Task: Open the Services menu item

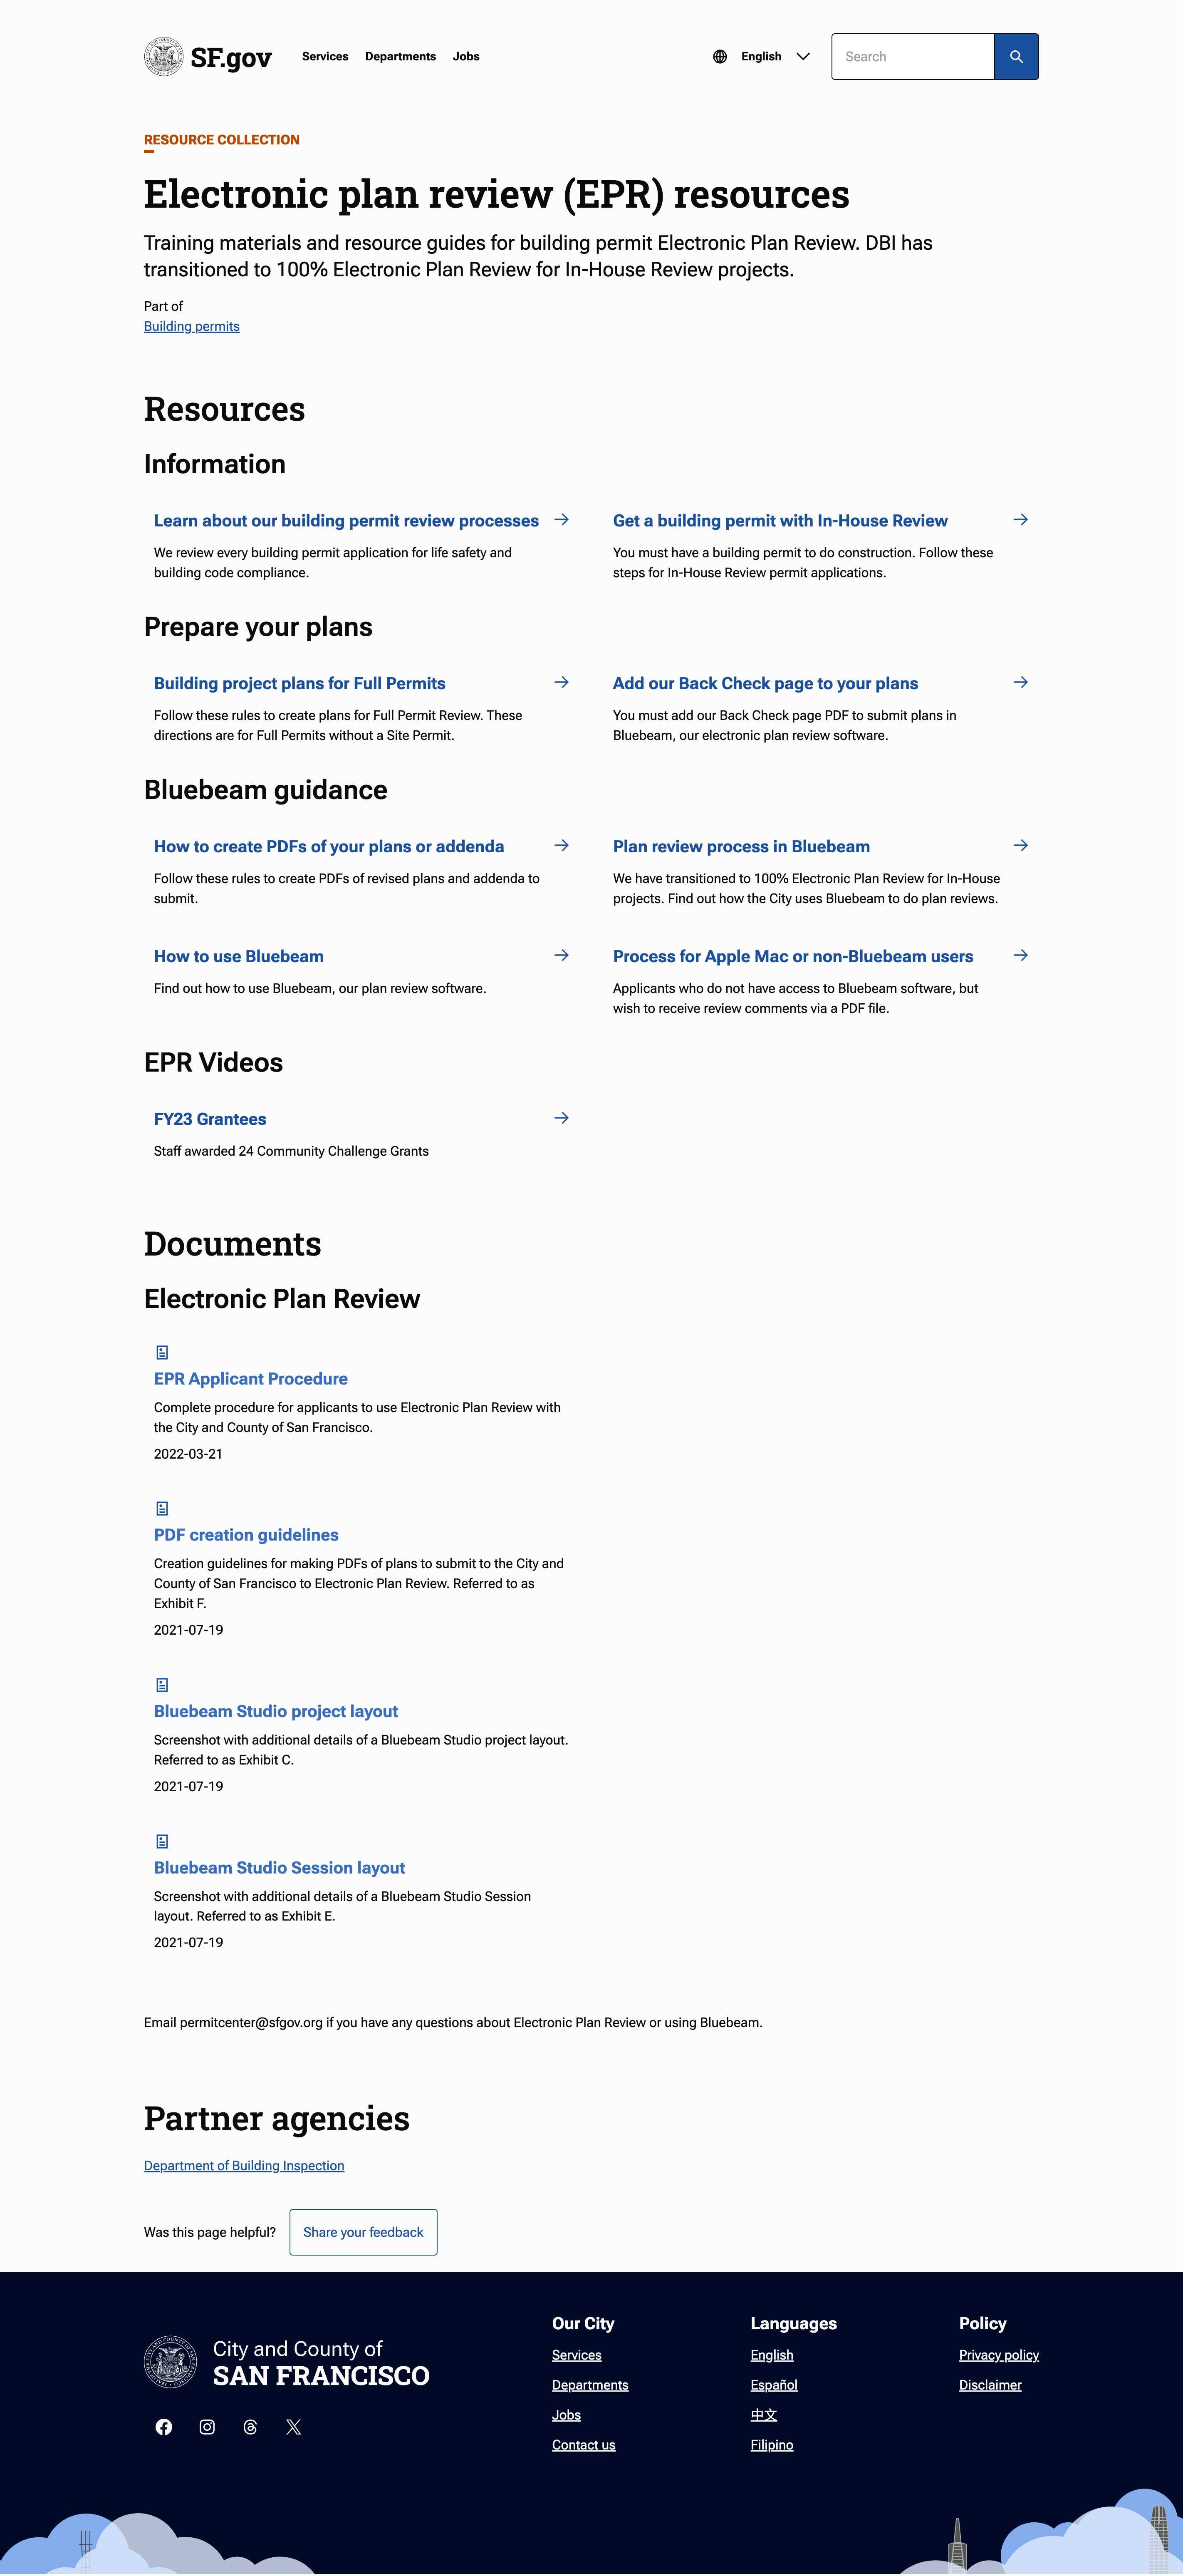Action: coord(325,57)
